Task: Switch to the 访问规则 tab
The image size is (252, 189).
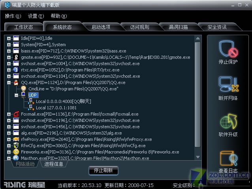Action: point(140,27)
